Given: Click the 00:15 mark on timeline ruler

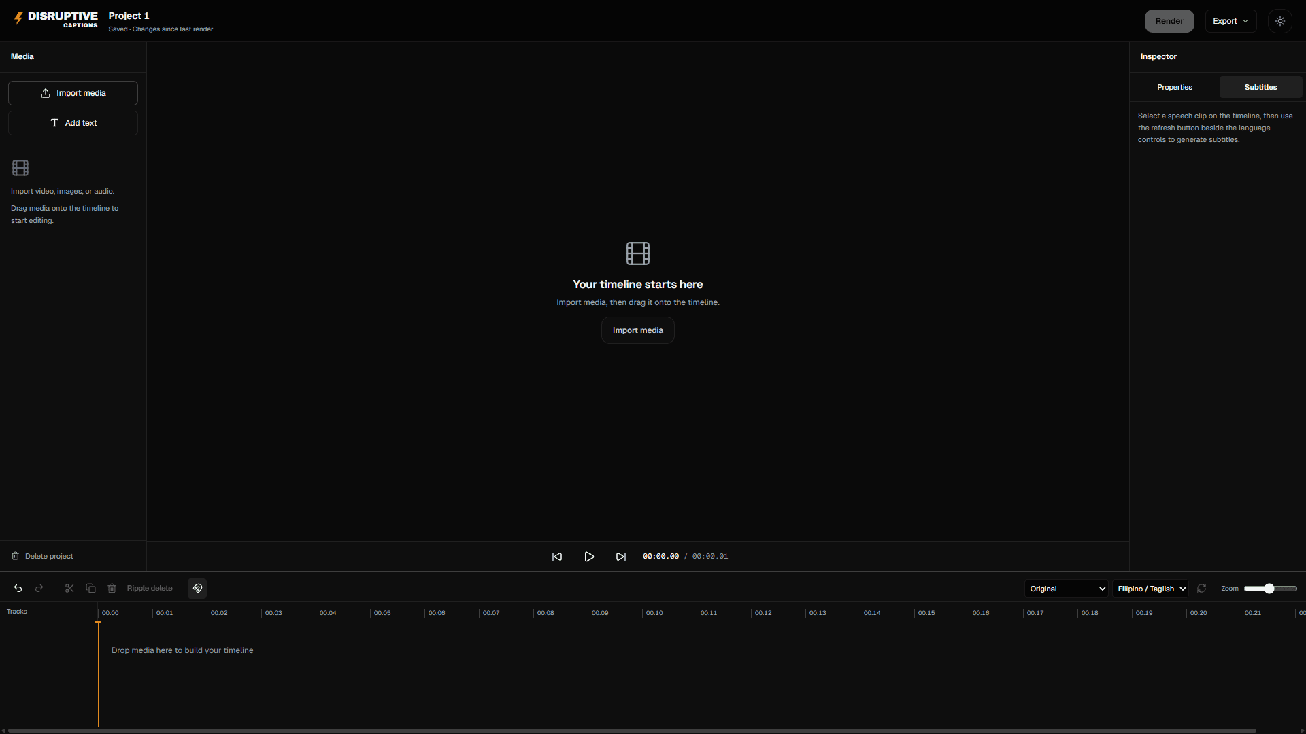Looking at the screenshot, I should tap(926, 613).
